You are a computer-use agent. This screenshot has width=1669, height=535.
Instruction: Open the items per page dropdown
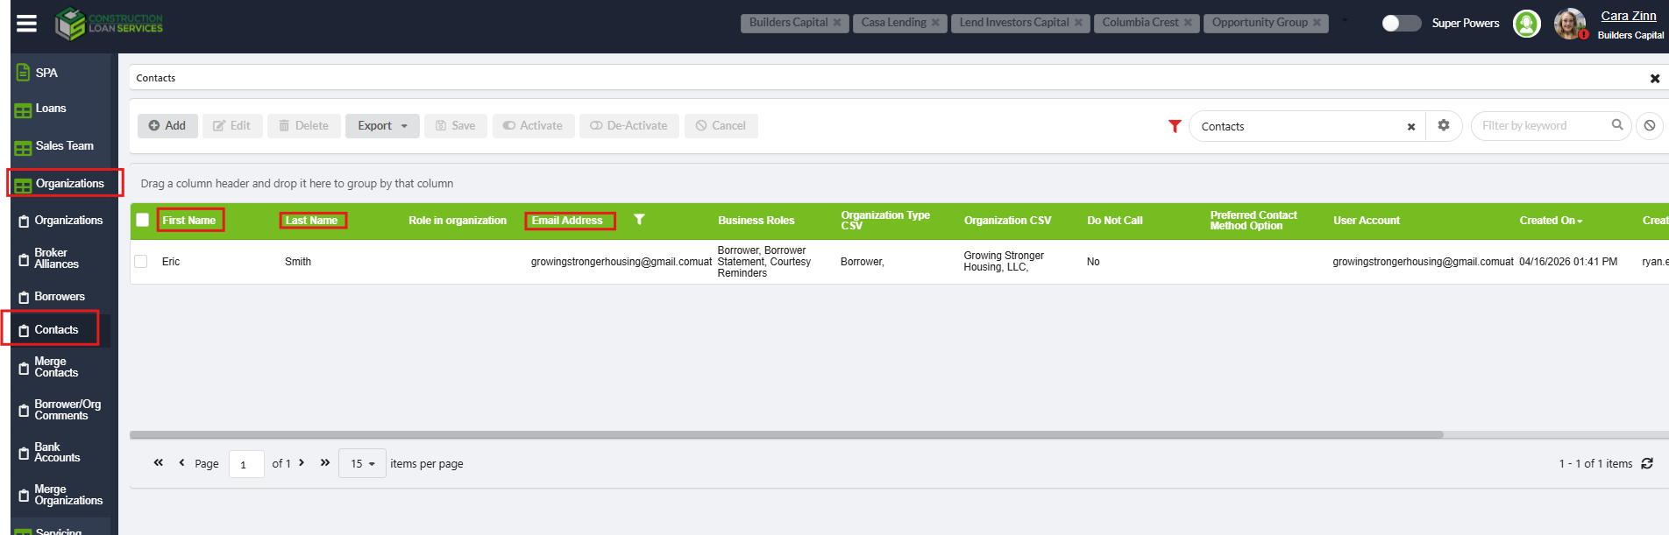tap(362, 464)
